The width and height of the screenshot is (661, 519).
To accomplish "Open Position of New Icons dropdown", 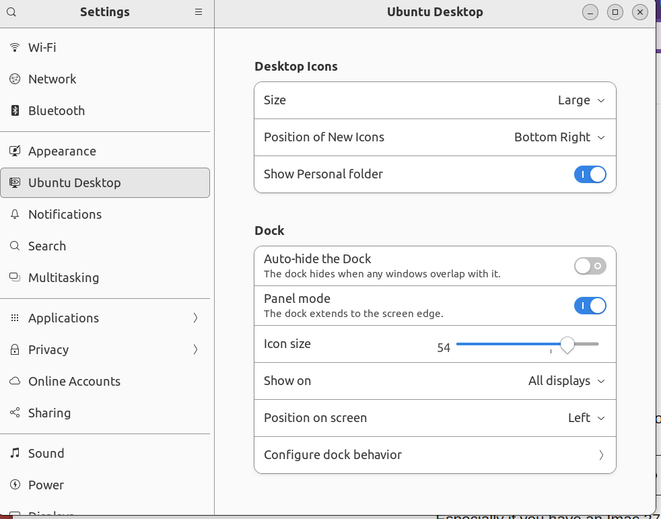I will 435,137.
